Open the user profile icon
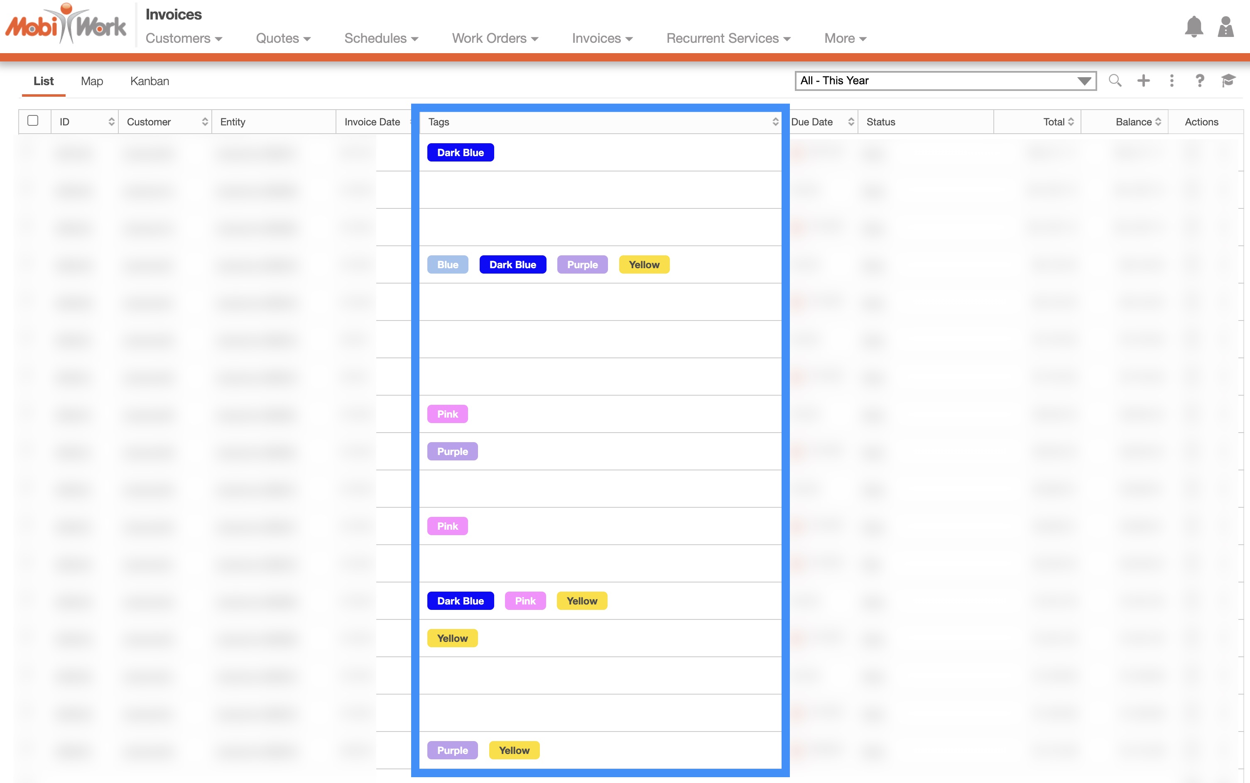Screen dimensions: 1250x783 click(x=1225, y=27)
